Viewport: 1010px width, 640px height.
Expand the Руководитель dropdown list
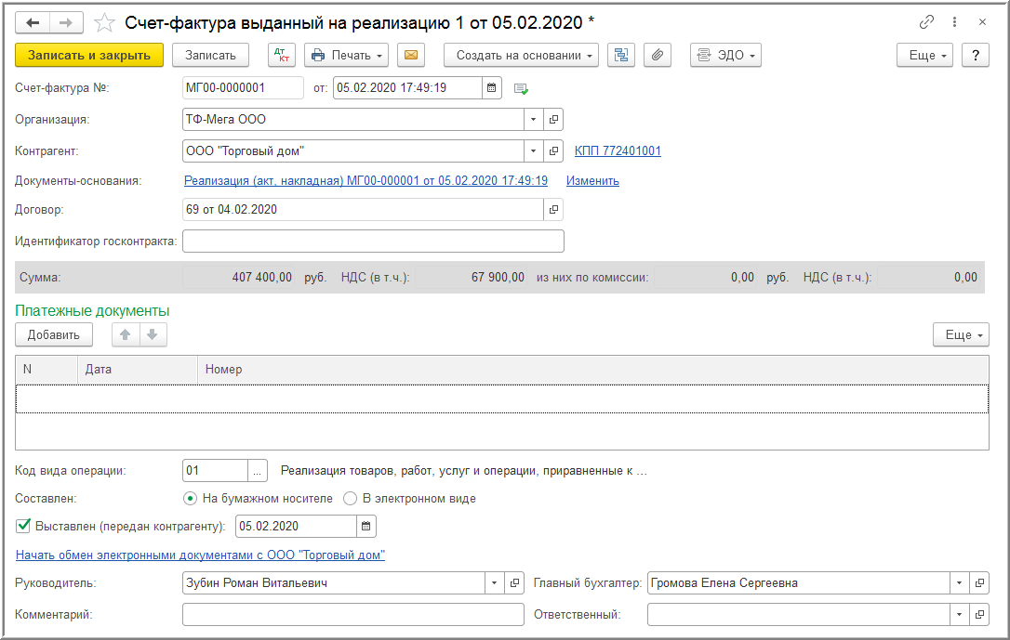point(494,582)
